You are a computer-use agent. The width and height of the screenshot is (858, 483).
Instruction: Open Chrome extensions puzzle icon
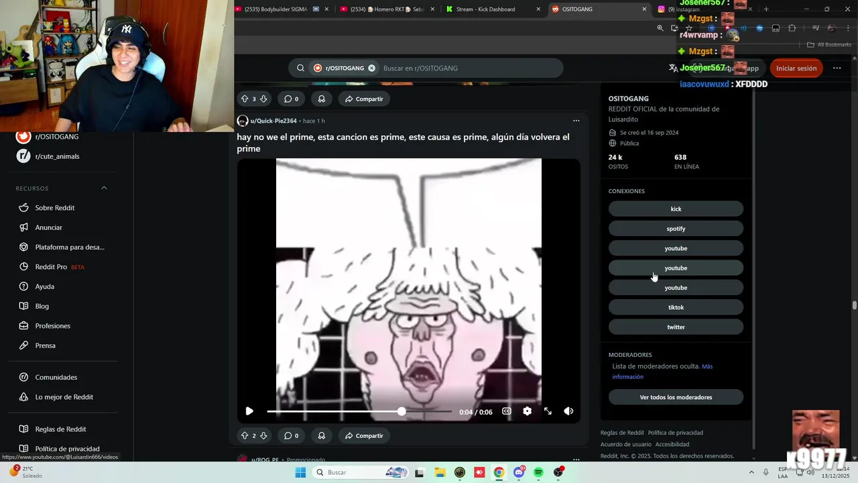(x=792, y=28)
